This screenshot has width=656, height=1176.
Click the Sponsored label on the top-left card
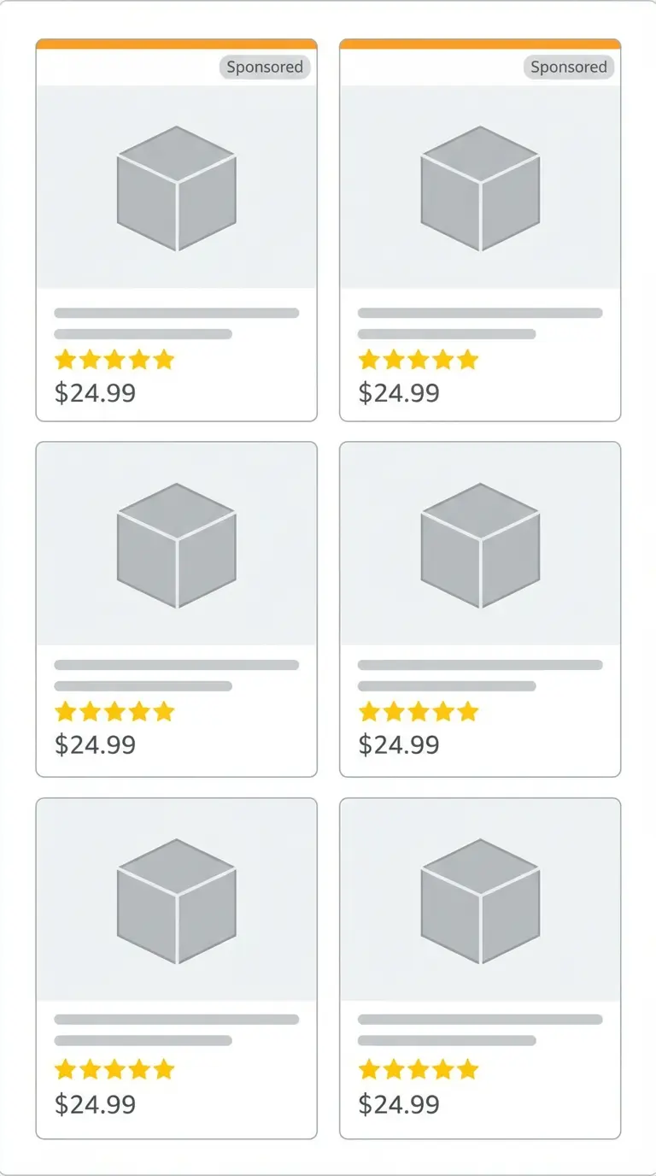[265, 67]
